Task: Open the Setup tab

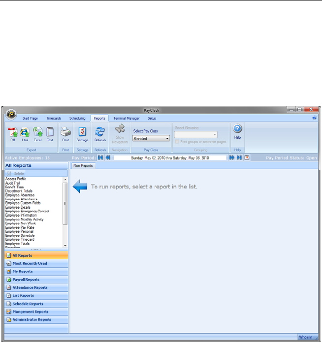Action: click(152, 118)
